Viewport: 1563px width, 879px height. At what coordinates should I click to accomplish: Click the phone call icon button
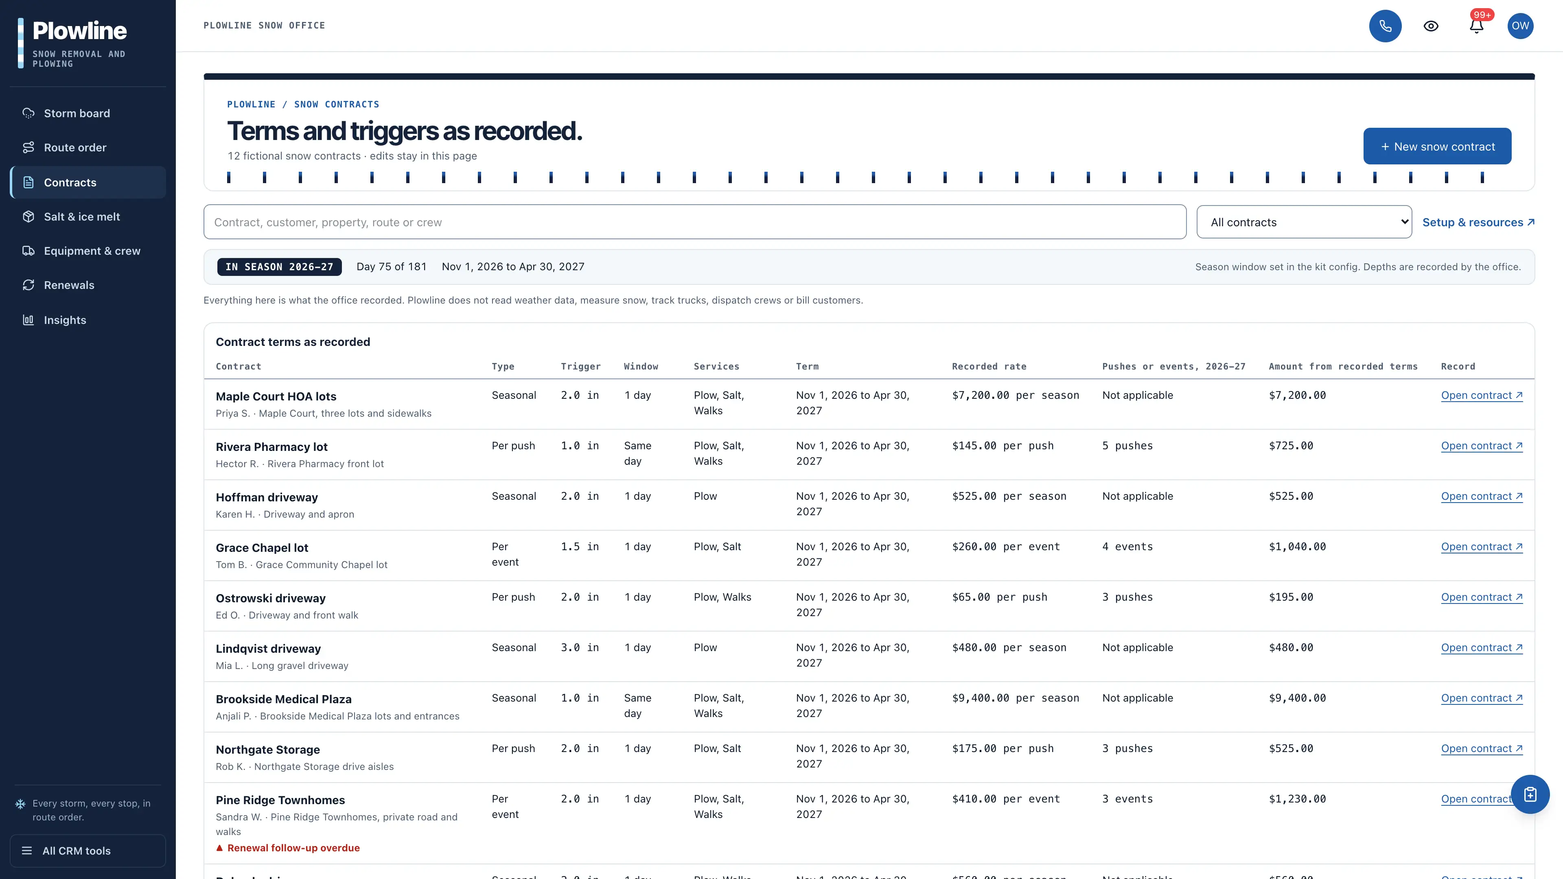click(x=1385, y=26)
